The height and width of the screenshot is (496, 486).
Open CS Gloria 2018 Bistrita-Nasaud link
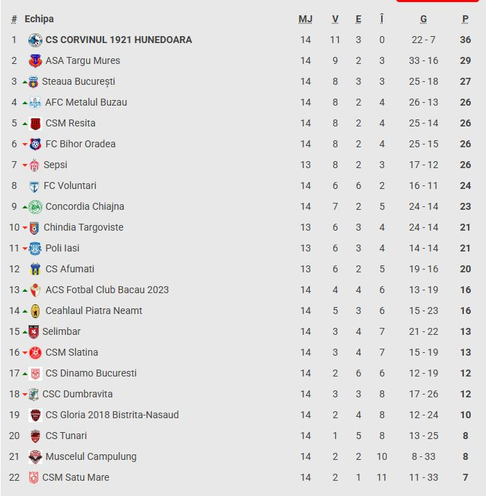tap(112, 415)
